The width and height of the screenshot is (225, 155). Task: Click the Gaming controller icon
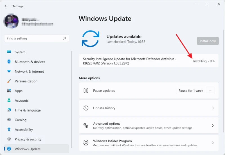(9, 120)
